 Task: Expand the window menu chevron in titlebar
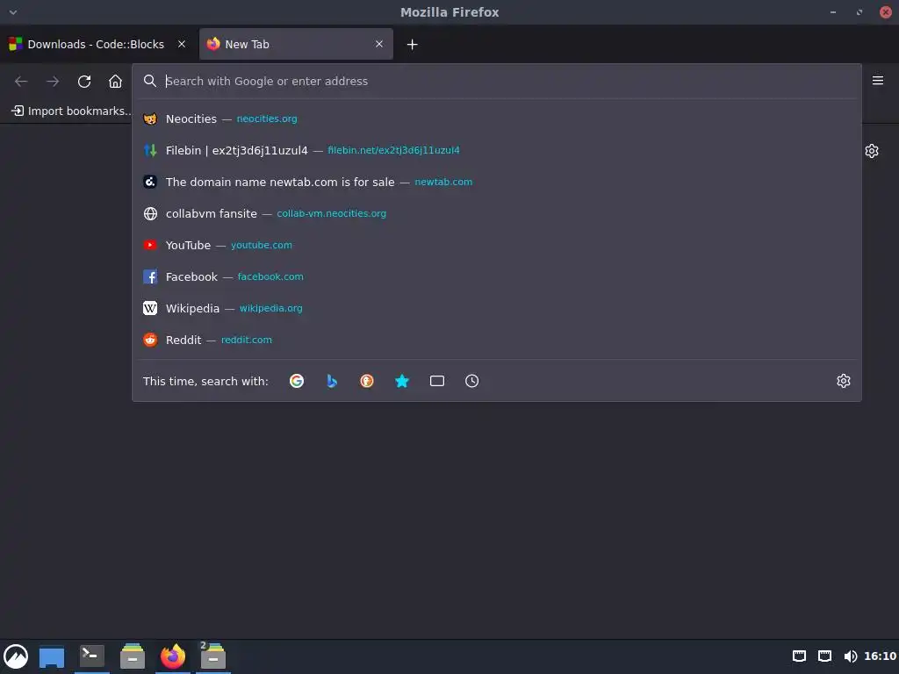(x=13, y=12)
